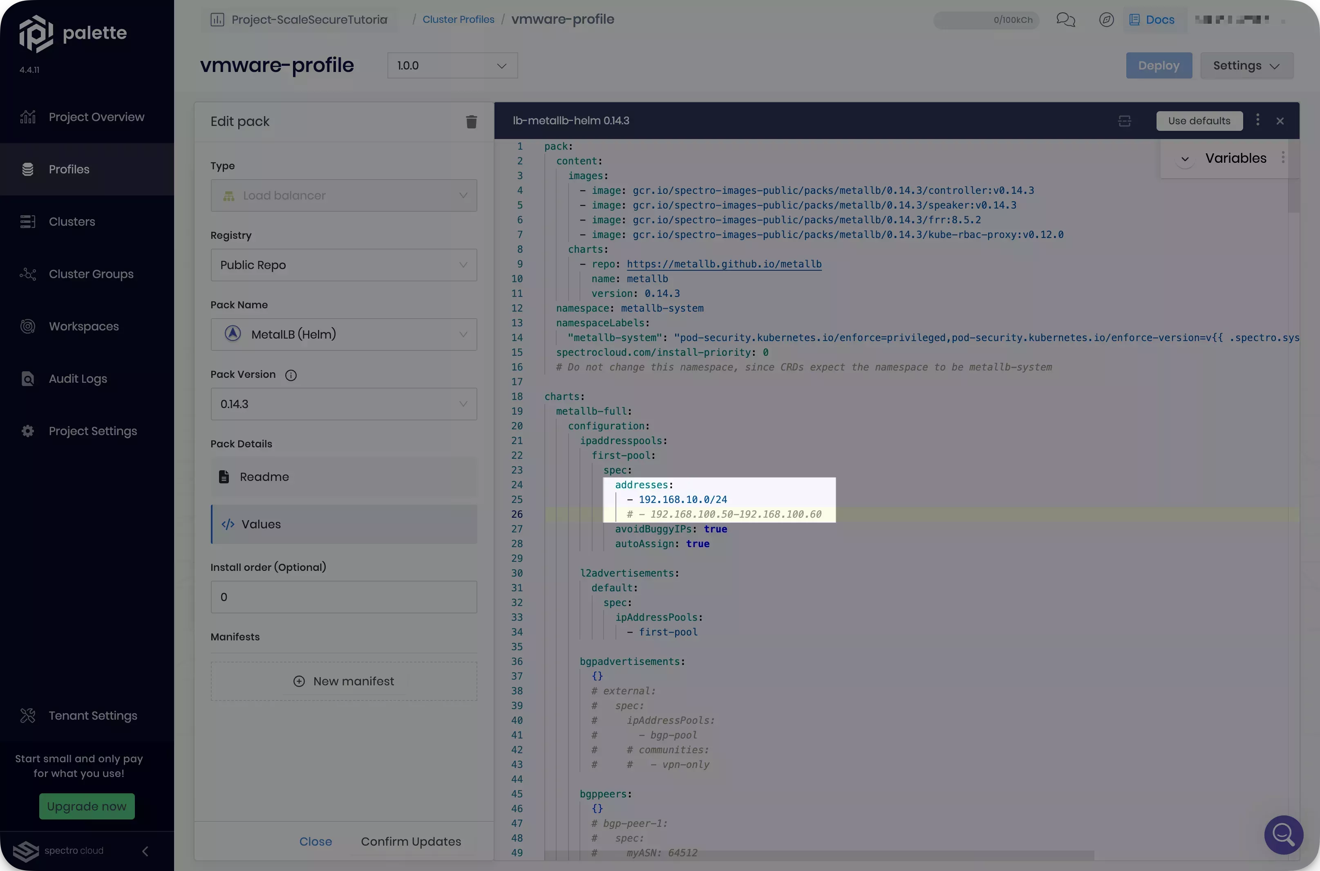The image size is (1320, 871).
Task: Collapse the sidebar with the arrow icon
Action: pos(145,851)
